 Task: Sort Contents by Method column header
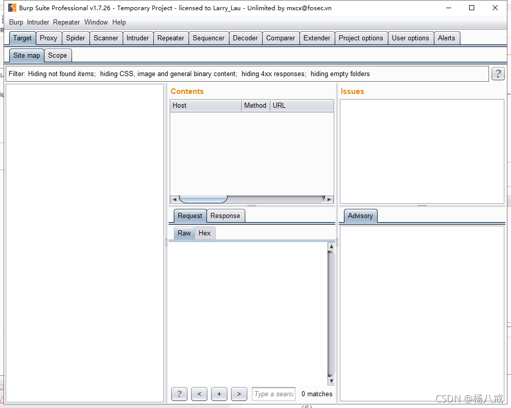255,106
